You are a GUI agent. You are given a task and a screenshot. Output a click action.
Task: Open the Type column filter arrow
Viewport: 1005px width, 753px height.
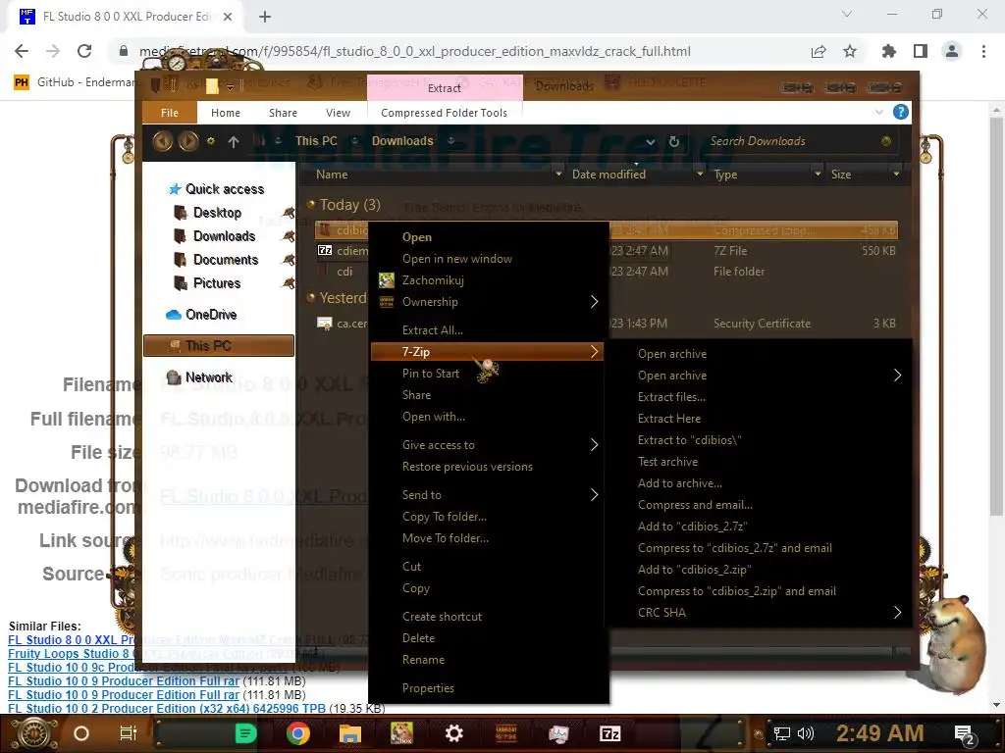[818, 175]
